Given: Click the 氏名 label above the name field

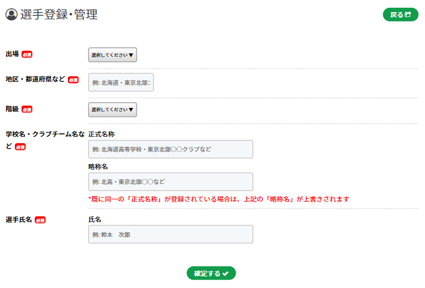Looking at the screenshot, I should click(95, 219).
